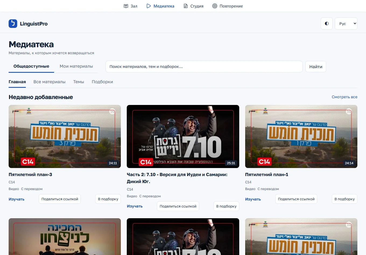Follow the Смотреть все link

[344, 97]
